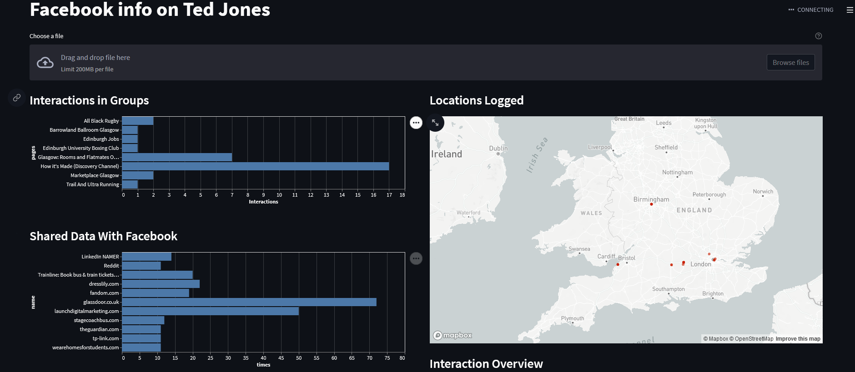Click the launchdigitalmarketing.com bar
This screenshot has height=372, width=855.
pyautogui.click(x=210, y=311)
